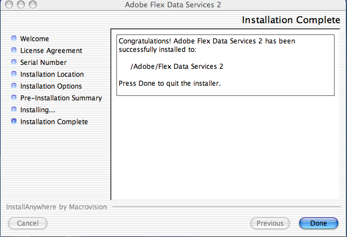Click the License Agreement bullet icon
This screenshot has width=347, height=237.
tap(14, 50)
